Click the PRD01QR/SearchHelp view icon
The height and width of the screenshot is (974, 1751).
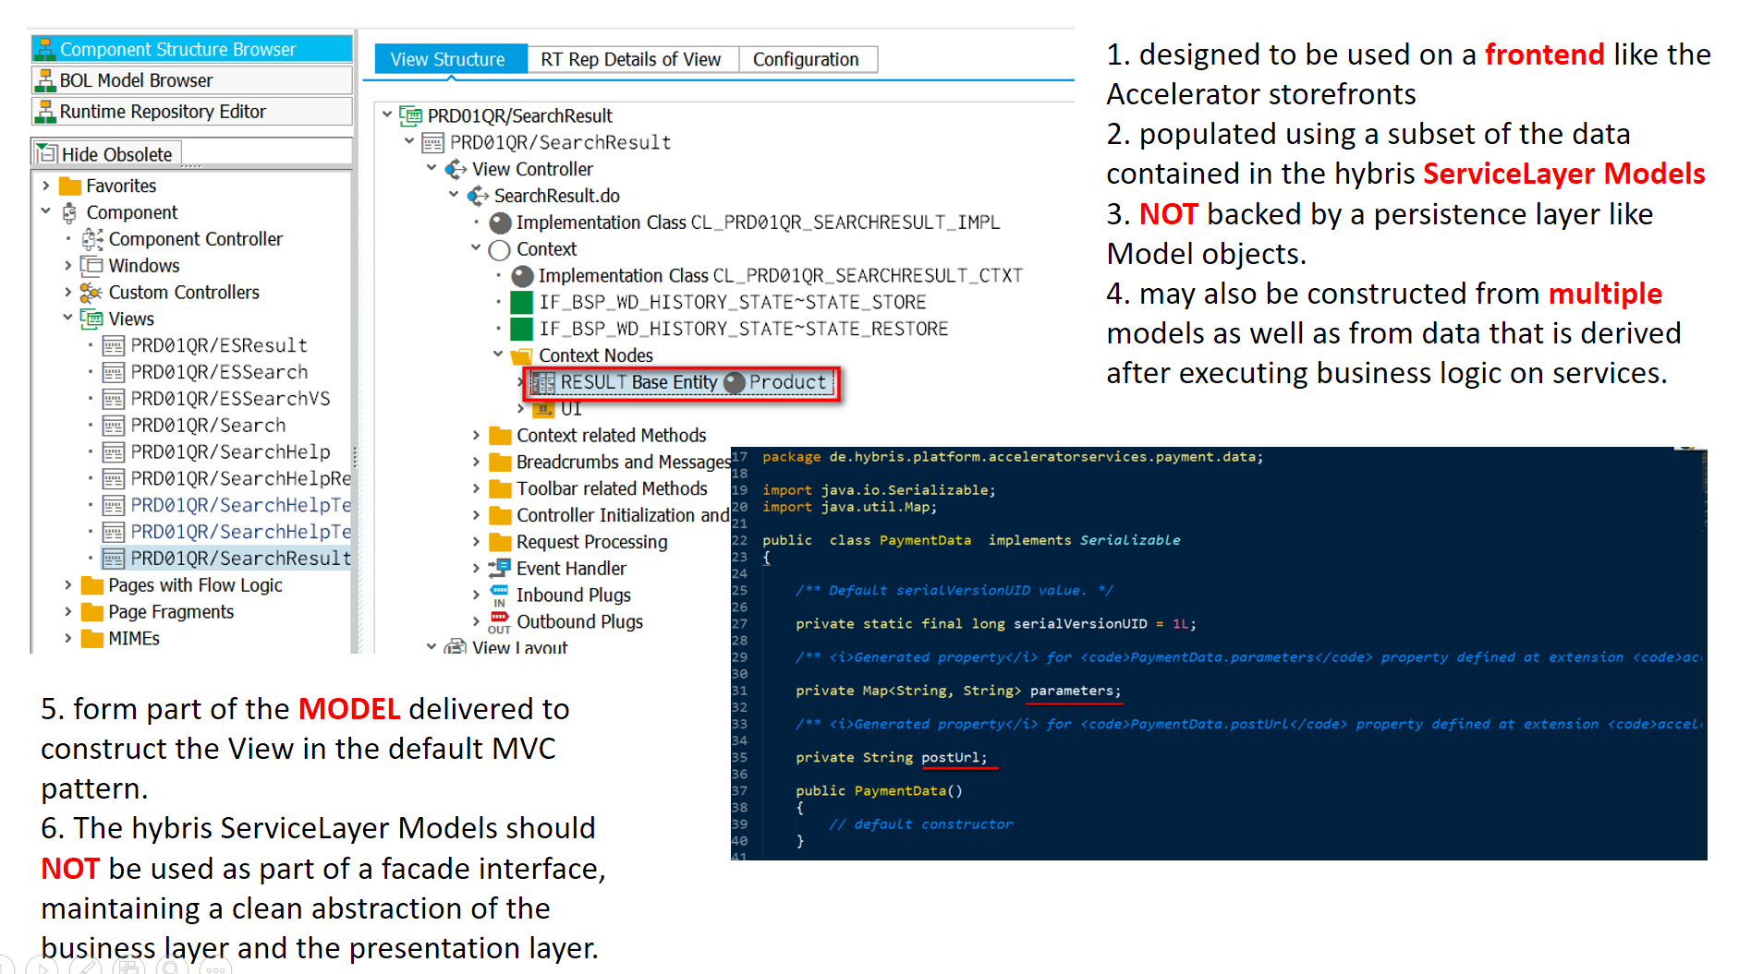click(x=114, y=452)
